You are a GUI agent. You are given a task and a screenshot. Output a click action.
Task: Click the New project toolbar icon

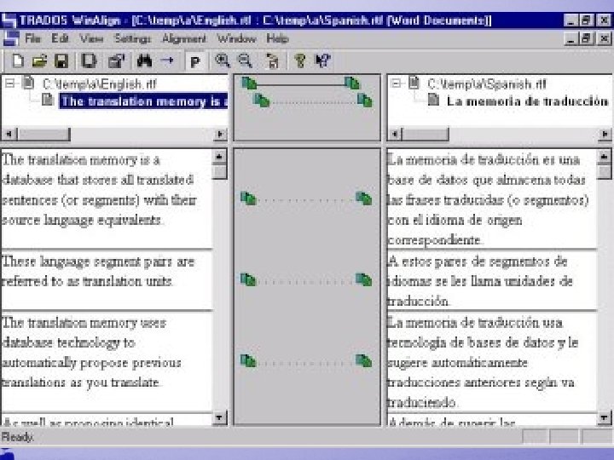coord(17,60)
